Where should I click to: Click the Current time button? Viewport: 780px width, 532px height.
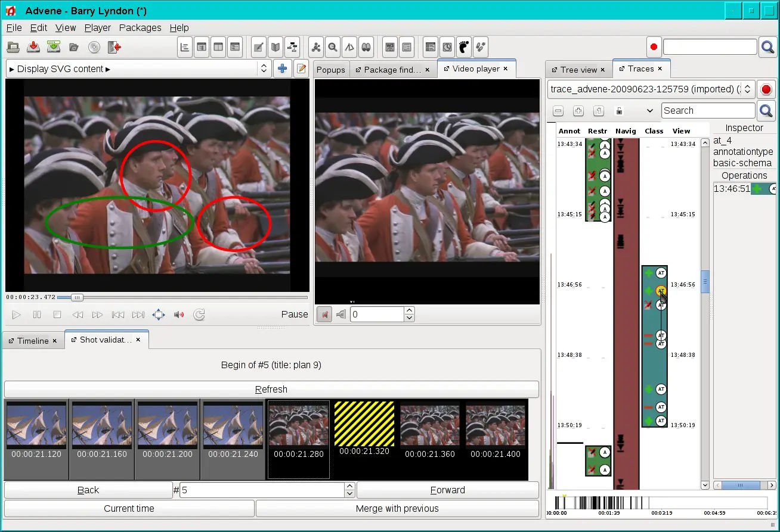click(x=129, y=508)
